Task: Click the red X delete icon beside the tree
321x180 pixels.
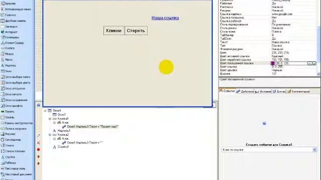Action: click(x=38, y=142)
